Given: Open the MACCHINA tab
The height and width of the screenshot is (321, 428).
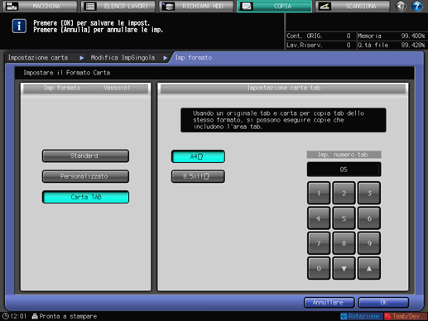Looking at the screenshot, I should [x=40, y=6].
